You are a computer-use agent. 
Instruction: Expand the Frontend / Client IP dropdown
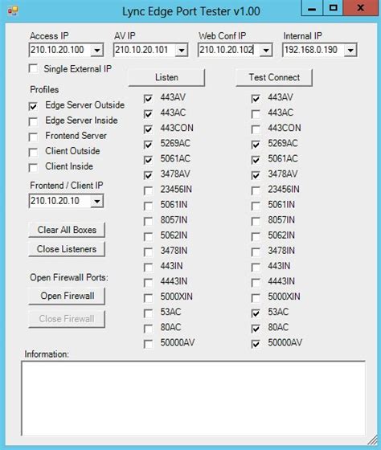pos(97,201)
